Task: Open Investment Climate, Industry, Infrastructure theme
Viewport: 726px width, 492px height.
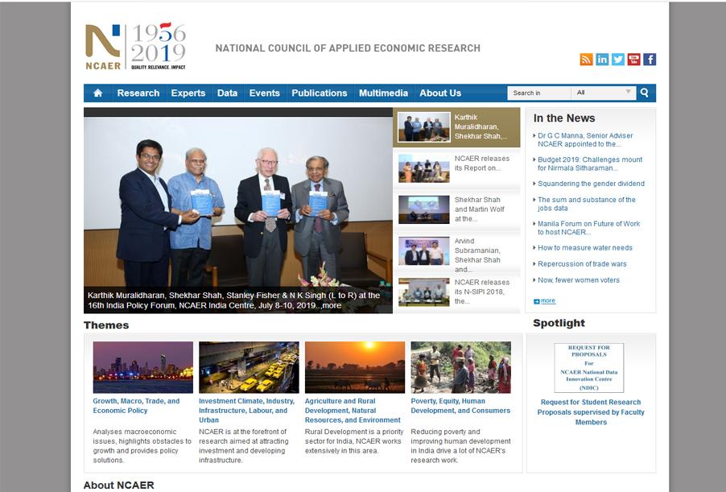Action: (x=247, y=411)
